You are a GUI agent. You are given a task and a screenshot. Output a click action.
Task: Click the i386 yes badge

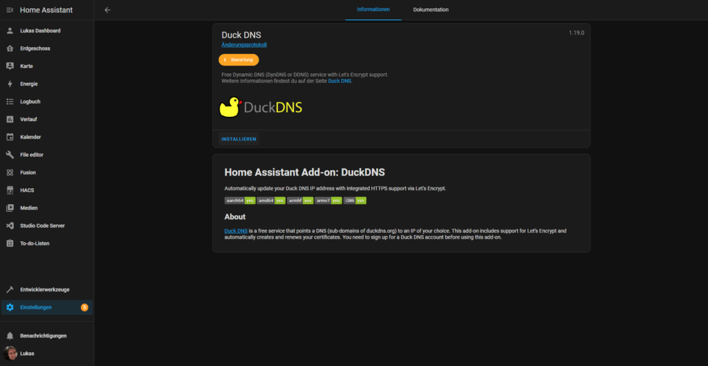coord(355,200)
